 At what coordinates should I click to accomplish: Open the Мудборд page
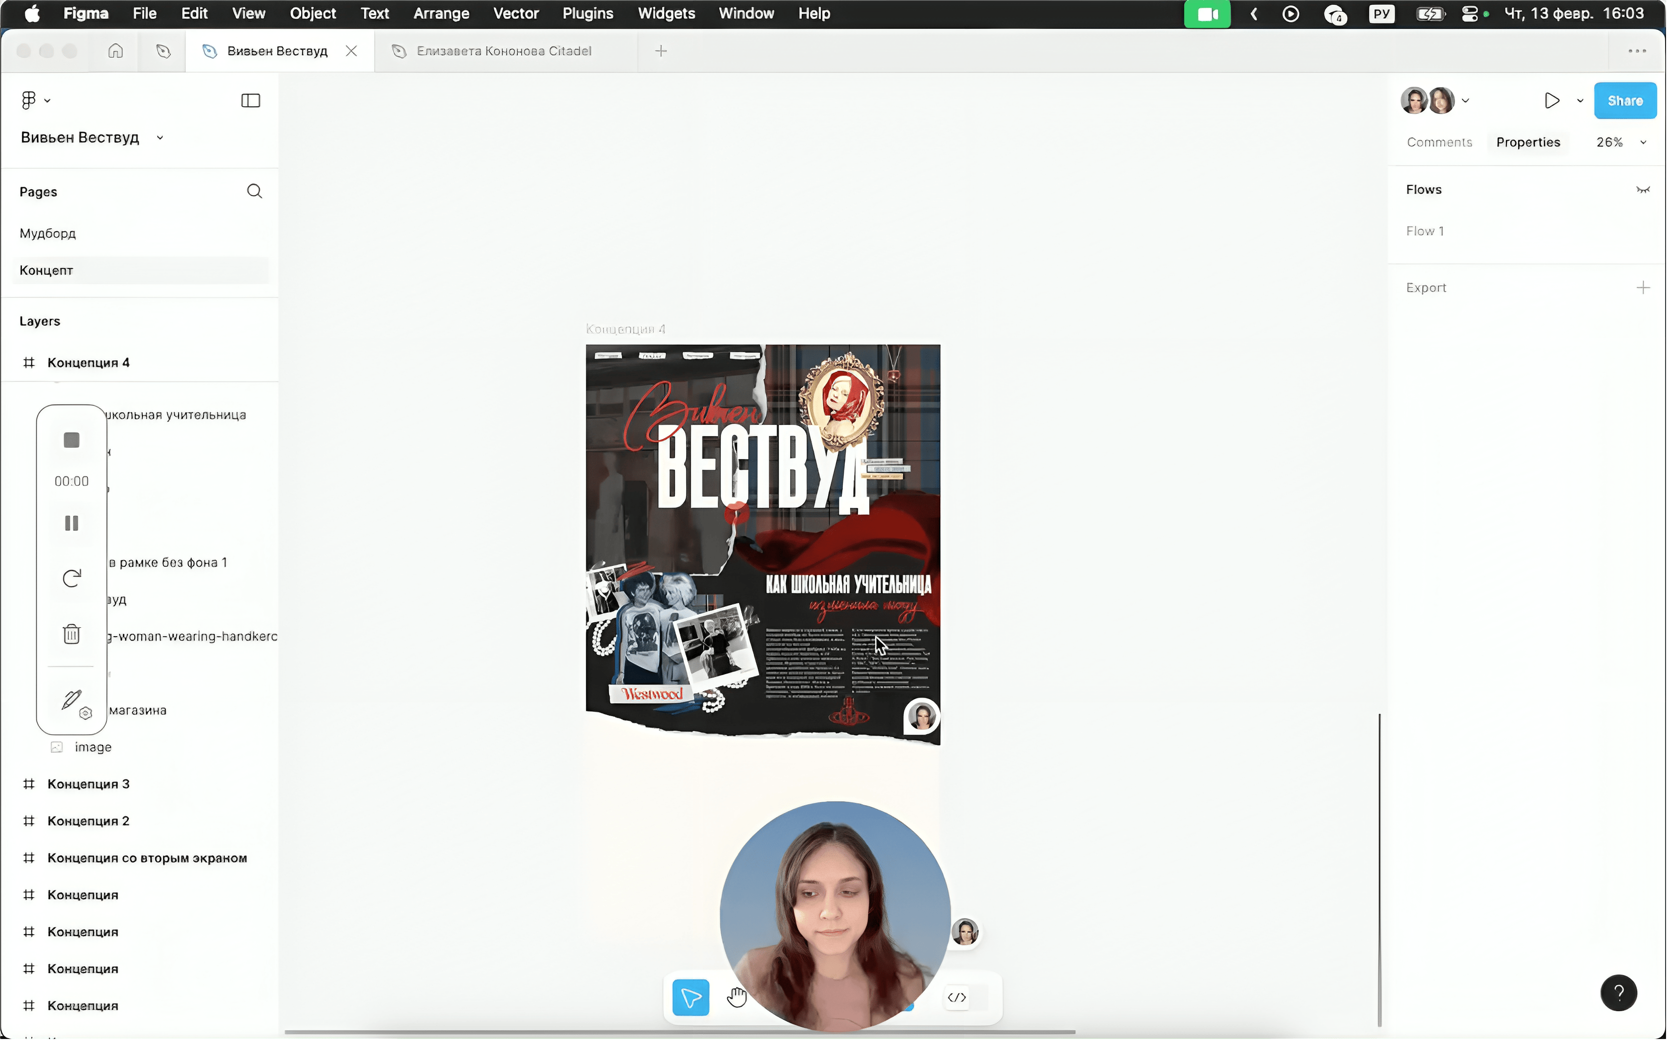coord(47,234)
